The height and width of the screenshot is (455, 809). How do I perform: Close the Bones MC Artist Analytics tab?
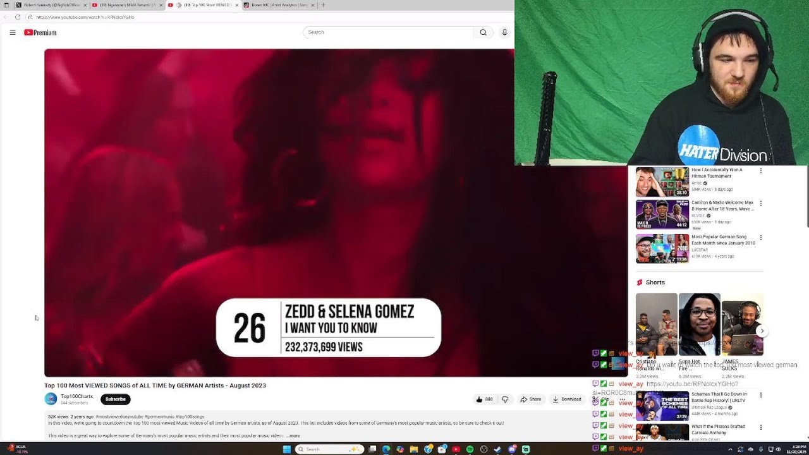click(x=313, y=5)
